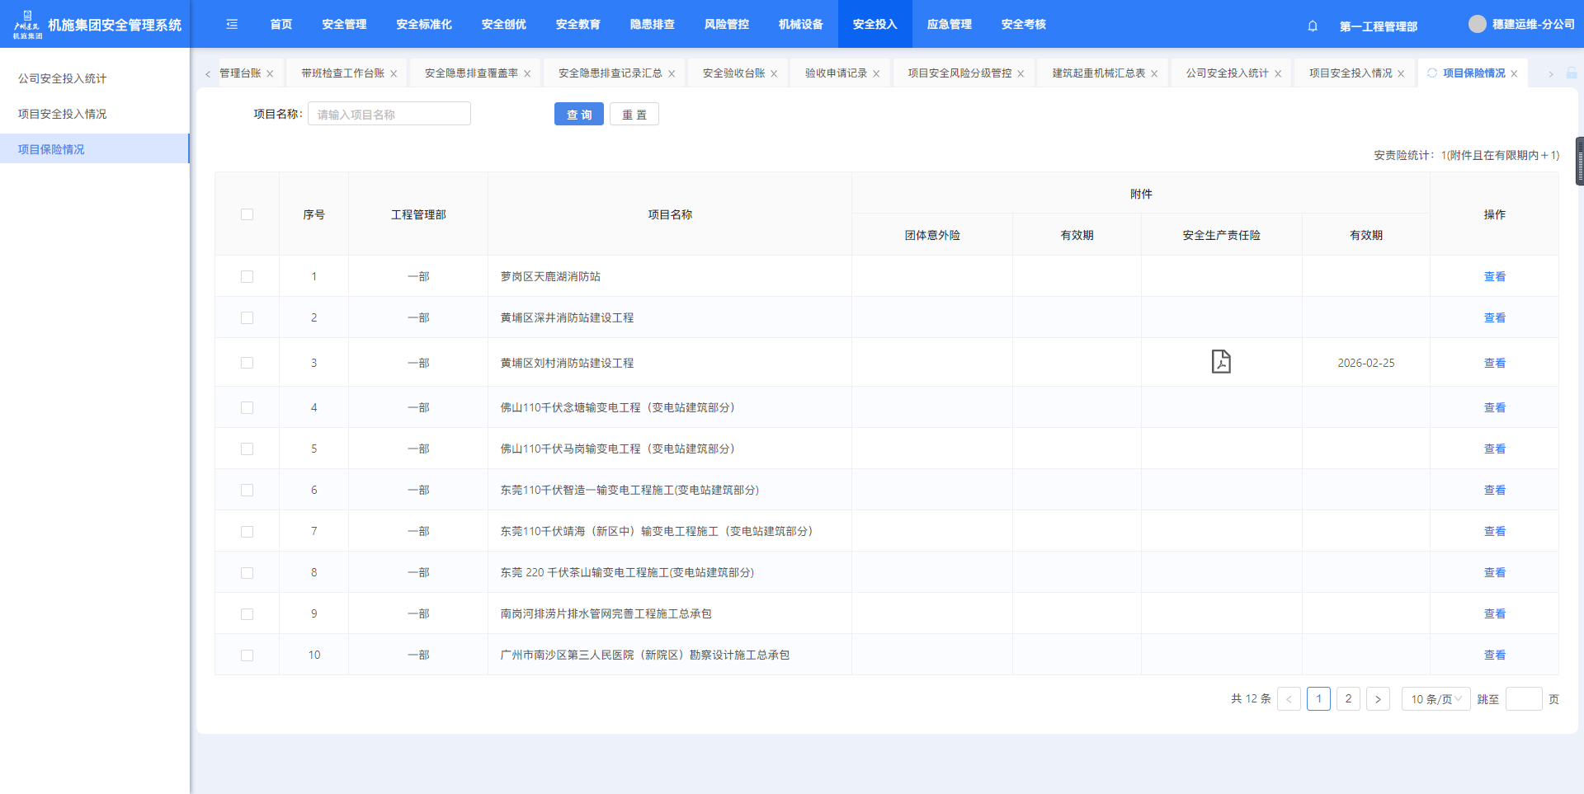The height and width of the screenshot is (794, 1584).
Task: Focus the 项目名称 search input field
Action: pyautogui.click(x=389, y=115)
